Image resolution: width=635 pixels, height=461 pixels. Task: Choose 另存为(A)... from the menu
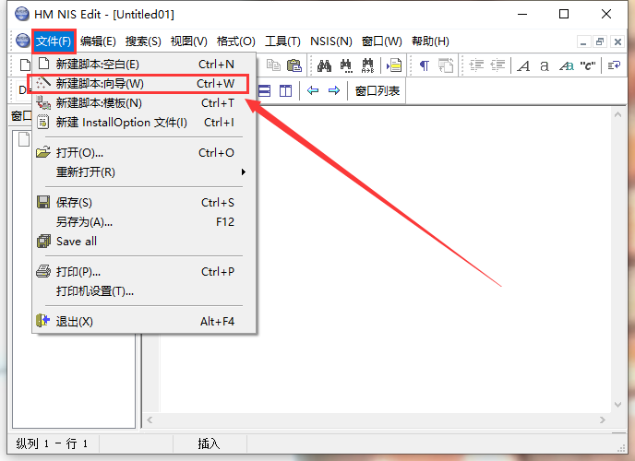point(144,221)
